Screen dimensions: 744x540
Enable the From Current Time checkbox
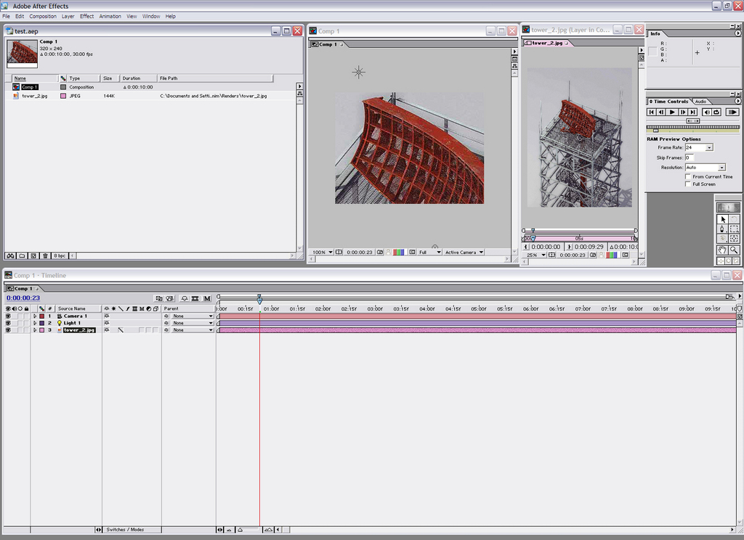688,176
